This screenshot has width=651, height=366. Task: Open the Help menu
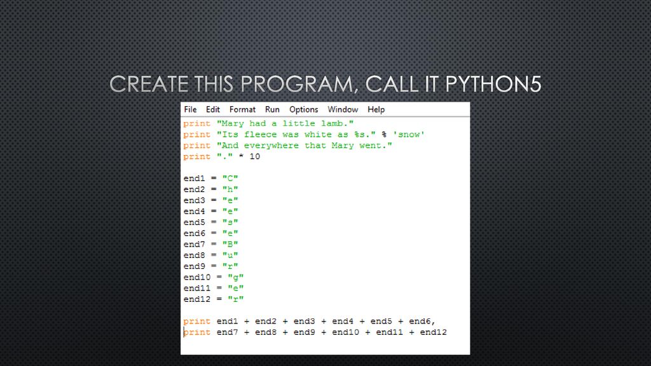376,109
